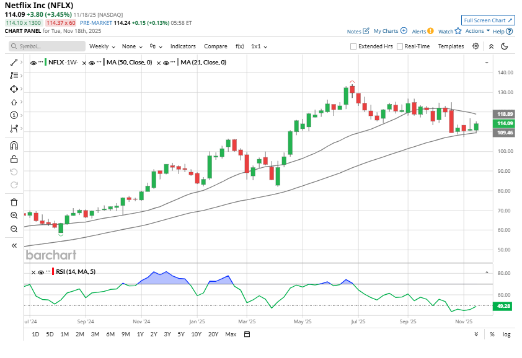Delete drawings with the trash icon
This screenshot has height=358, width=522.
click(x=14, y=202)
